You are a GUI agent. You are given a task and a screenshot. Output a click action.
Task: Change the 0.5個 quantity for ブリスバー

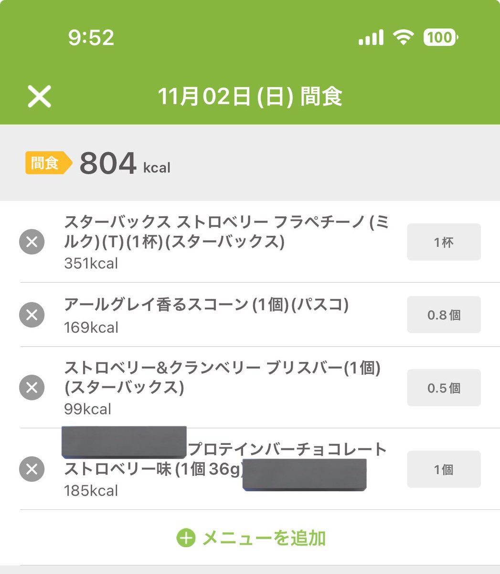(x=444, y=387)
